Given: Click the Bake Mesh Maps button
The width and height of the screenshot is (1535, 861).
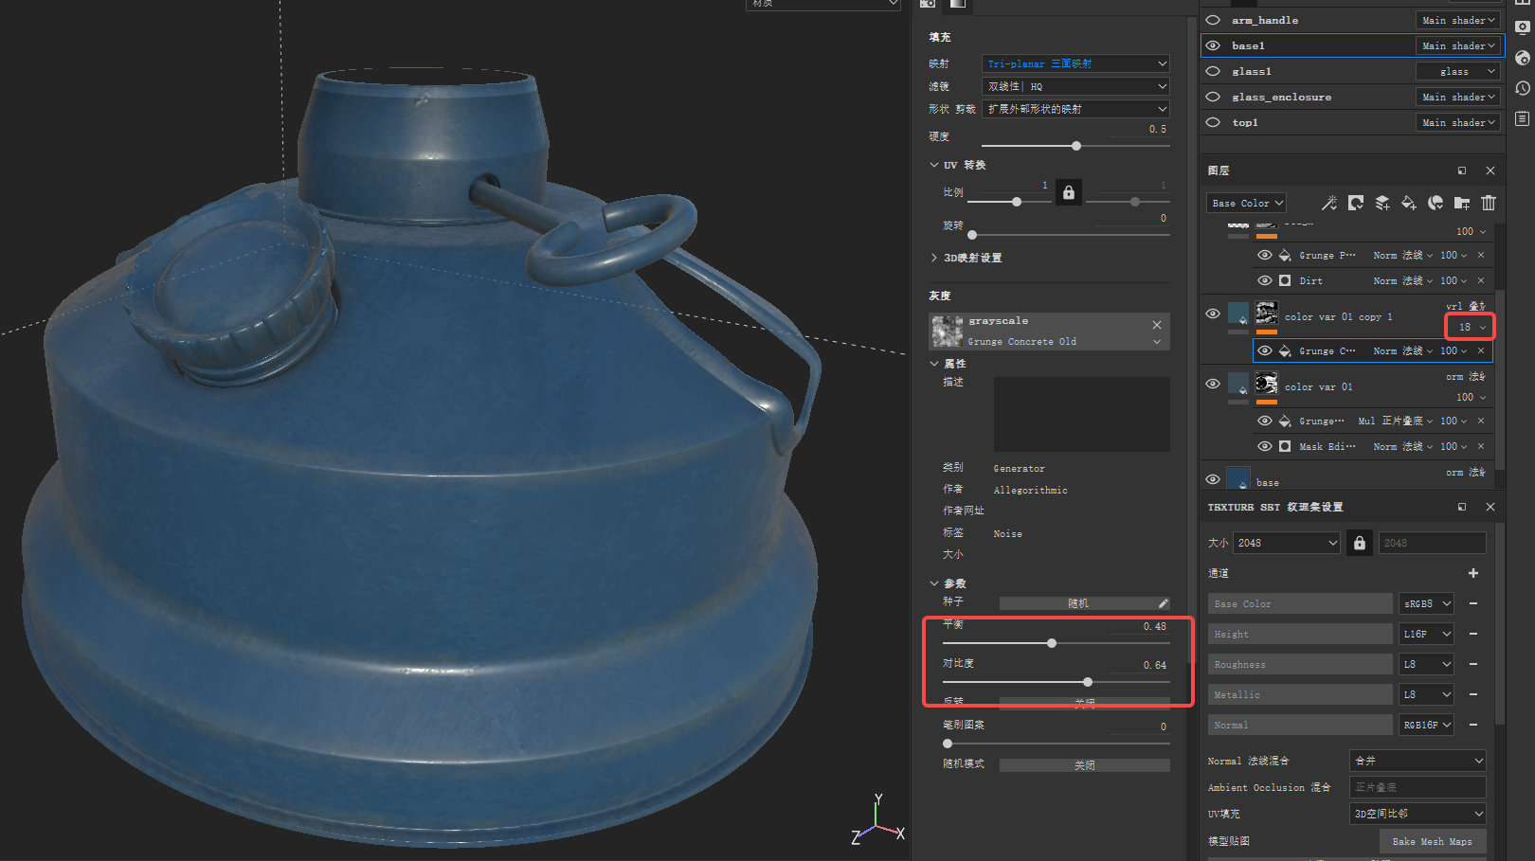Looking at the screenshot, I should tap(1433, 841).
